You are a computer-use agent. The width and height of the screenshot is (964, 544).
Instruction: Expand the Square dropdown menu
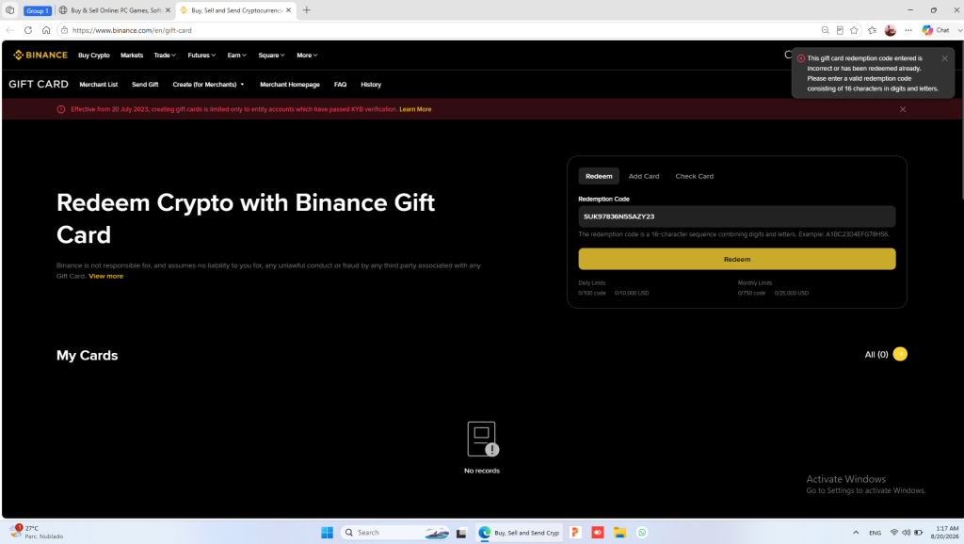(271, 56)
